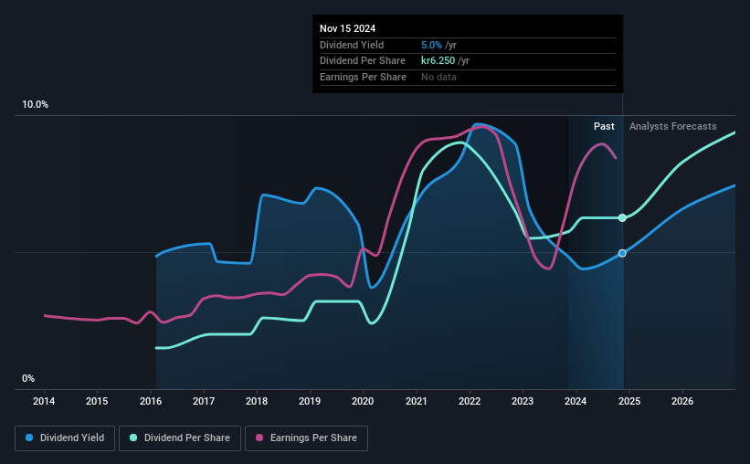Click the tooltip Earnings Per Share row label
This screenshot has width=750, height=464.
363,77
